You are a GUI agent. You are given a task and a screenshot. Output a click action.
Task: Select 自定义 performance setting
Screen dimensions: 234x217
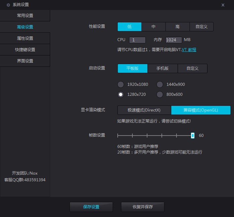pyautogui.click(x=202, y=27)
